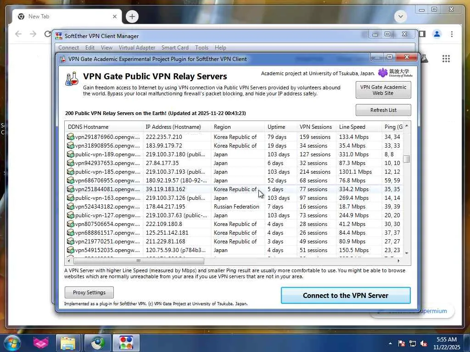Open the pink cat app in taskbar

pos(41,343)
